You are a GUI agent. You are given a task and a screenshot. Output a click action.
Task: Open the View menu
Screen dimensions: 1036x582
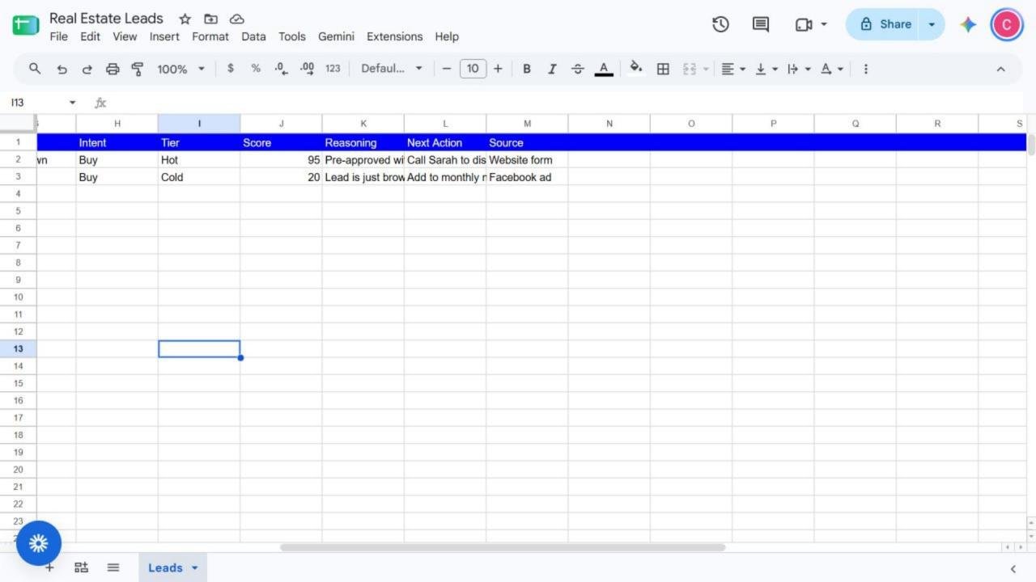[x=125, y=36]
